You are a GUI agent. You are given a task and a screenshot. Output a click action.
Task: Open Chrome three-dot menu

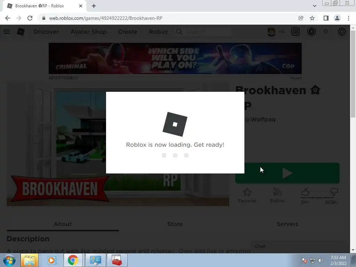click(x=348, y=18)
